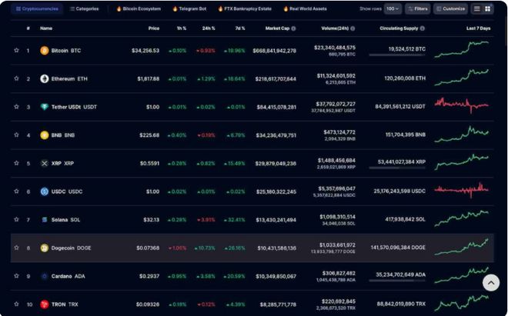Open the Show rows 100 dropdown
Screen dimensions: 508x316
point(393,8)
